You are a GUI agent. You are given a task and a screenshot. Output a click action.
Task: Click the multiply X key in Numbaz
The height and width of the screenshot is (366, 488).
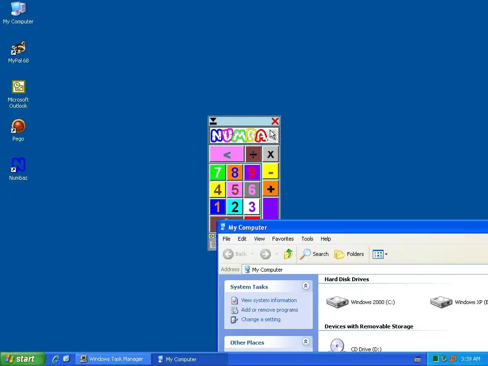(x=271, y=154)
